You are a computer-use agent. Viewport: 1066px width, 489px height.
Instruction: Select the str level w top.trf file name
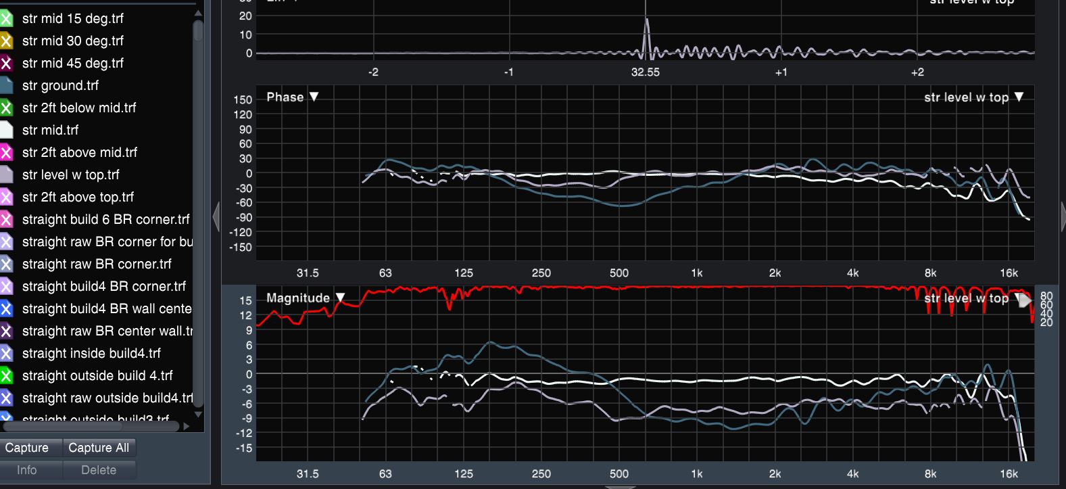coord(70,174)
